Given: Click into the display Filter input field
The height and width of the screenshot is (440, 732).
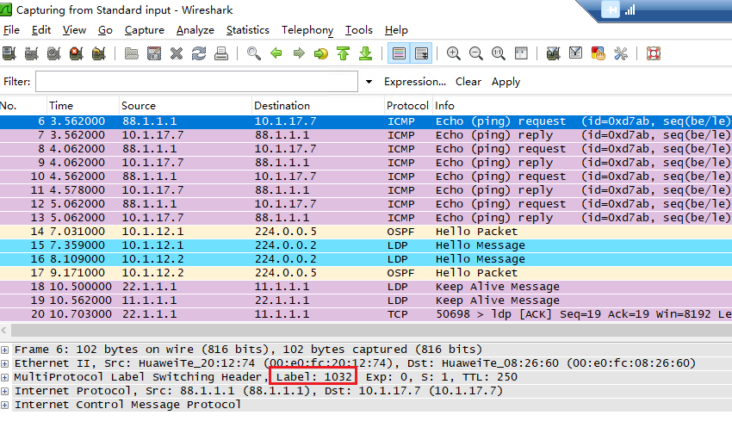Looking at the screenshot, I should [x=196, y=82].
